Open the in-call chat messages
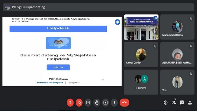Image resolution: width=197 pixels, height=111 pixels. click(x=182, y=103)
